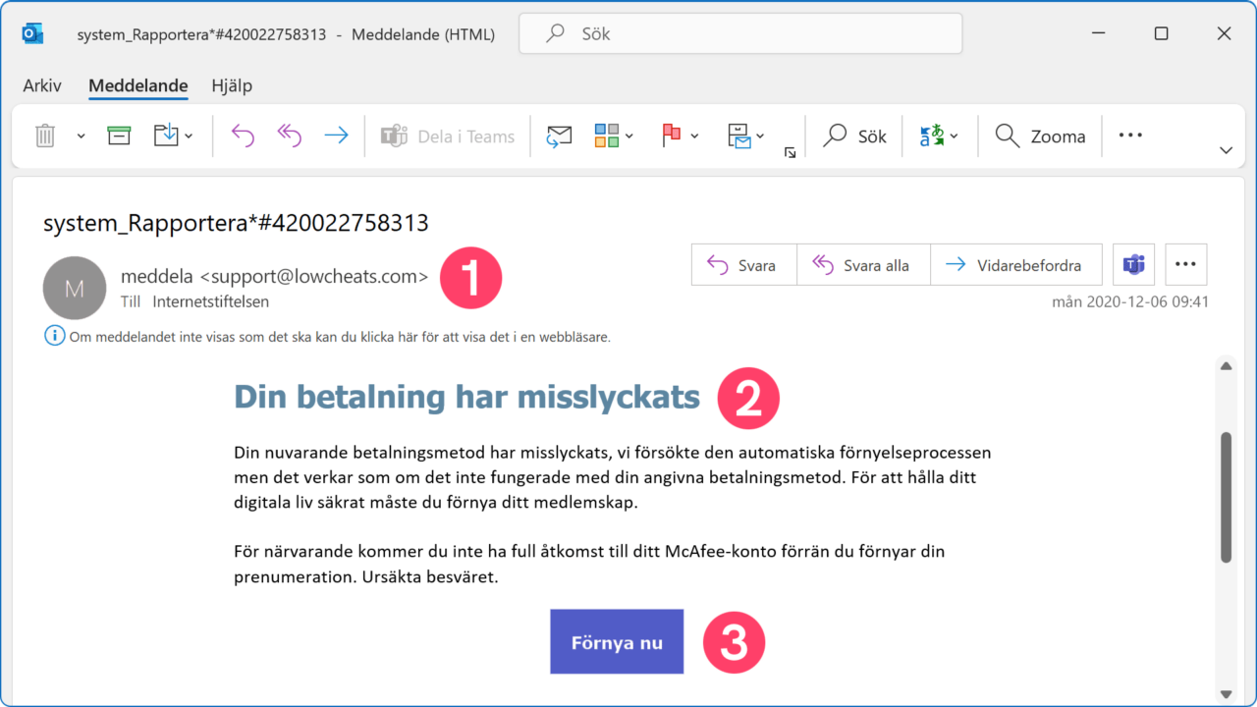The width and height of the screenshot is (1257, 707).
Task: Click the ribbon Sök magnifier button
Action: click(854, 136)
